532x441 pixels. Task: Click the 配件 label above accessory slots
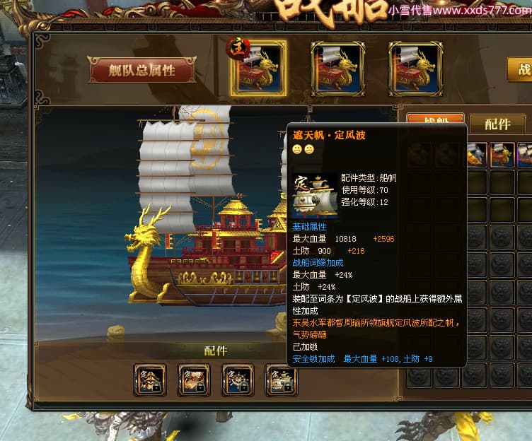coord(216,351)
